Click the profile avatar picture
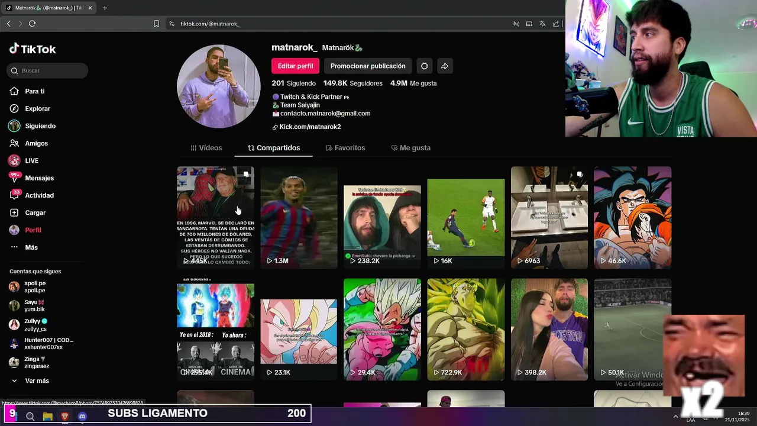Screen dimensions: 757x426 (219, 86)
